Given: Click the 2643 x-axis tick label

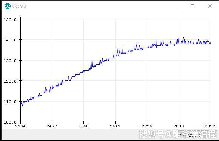Looking at the screenshot, I should 115,126.
